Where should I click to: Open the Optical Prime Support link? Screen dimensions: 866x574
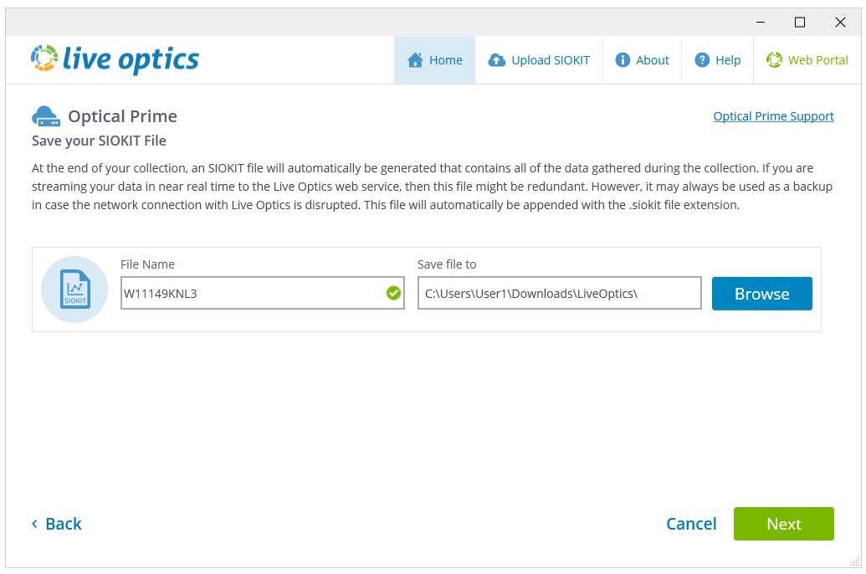[773, 116]
